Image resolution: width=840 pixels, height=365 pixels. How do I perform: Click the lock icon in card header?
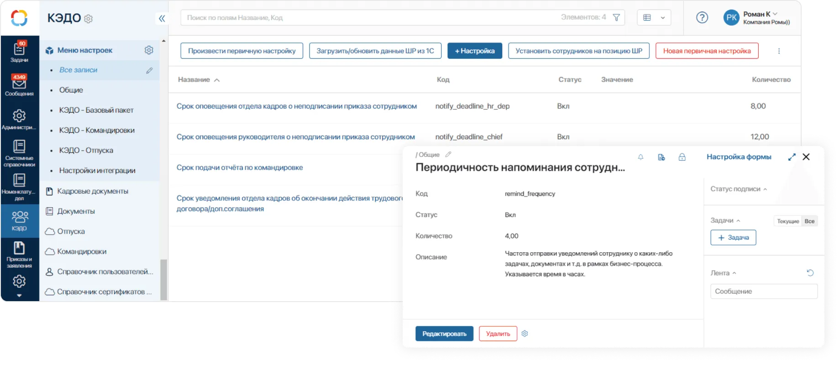682,157
